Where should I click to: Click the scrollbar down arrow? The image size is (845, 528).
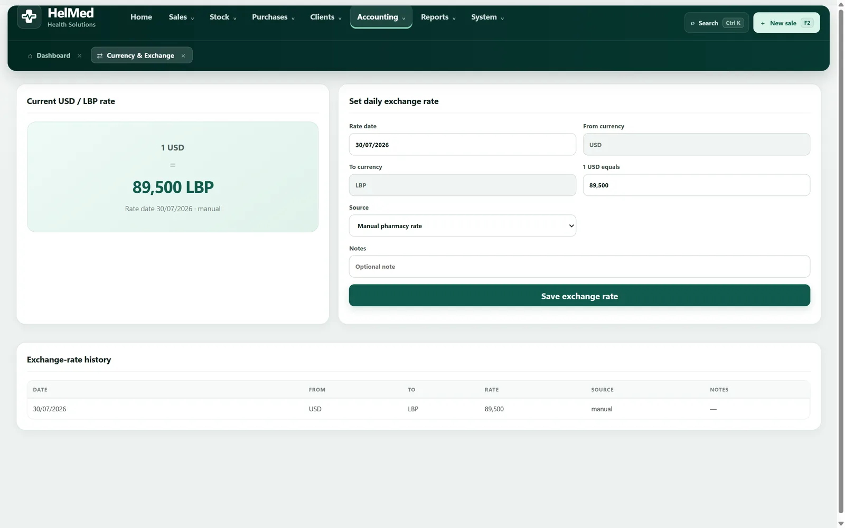841,524
